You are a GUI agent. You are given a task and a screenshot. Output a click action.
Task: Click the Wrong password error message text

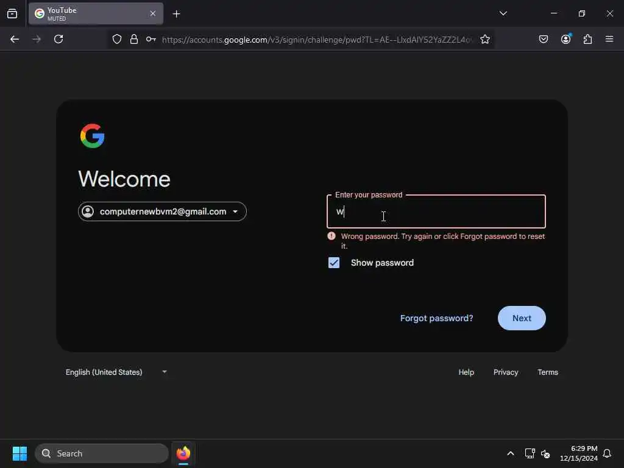coord(442,241)
